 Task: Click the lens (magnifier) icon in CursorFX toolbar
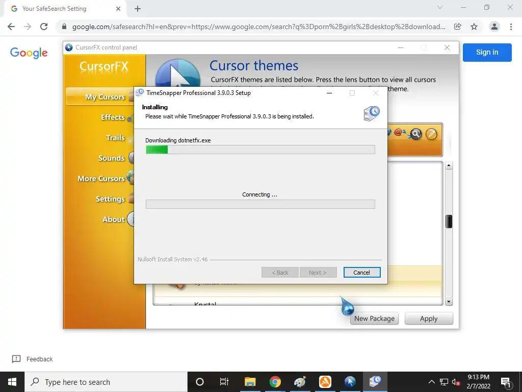pyautogui.click(x=415, y=134)
